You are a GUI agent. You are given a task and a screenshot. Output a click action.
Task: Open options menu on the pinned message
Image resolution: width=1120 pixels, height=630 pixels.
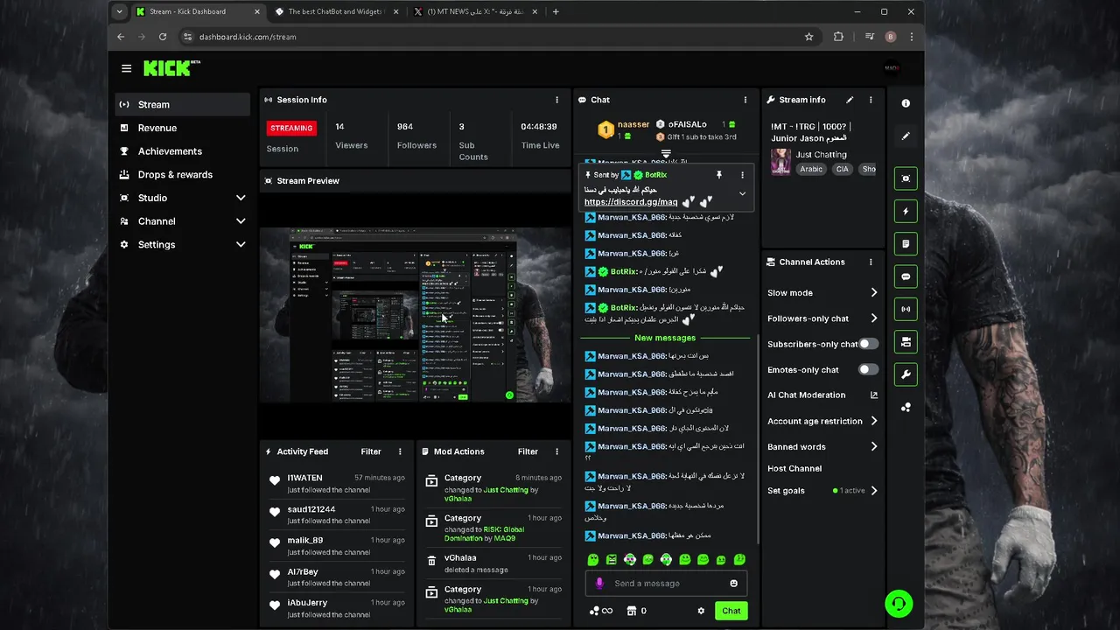point(742,175)
